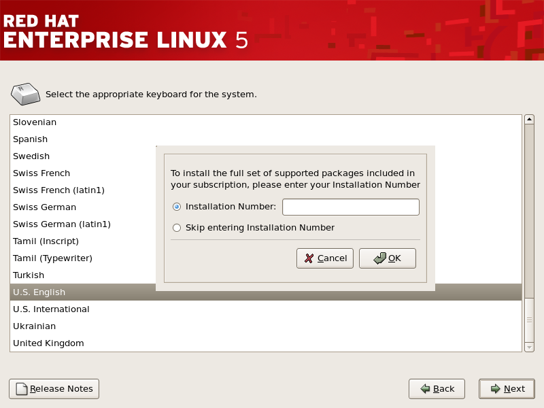Click the red X Cancel icon

point(309,258)
